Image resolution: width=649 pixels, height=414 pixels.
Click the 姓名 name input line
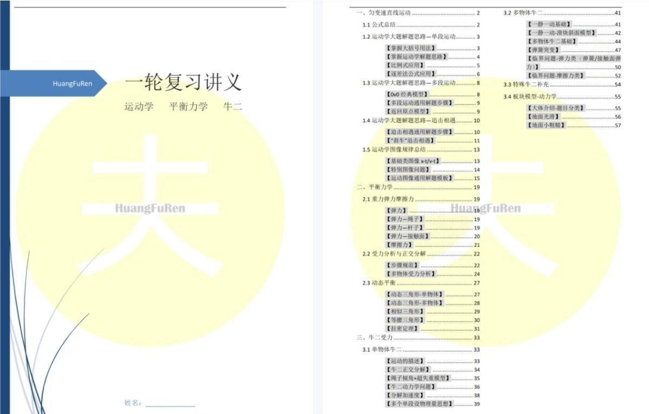coord(170,403)
